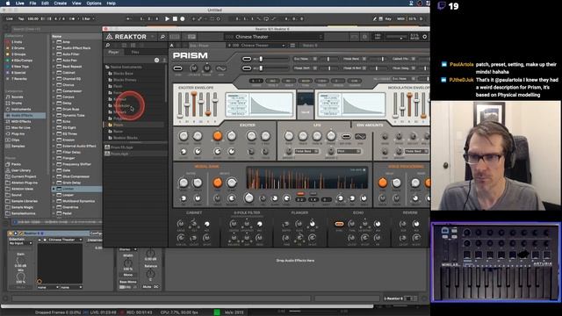Open Max for Live category
The height and width of the screenshot is (316, 562).
tap(20, 127)
